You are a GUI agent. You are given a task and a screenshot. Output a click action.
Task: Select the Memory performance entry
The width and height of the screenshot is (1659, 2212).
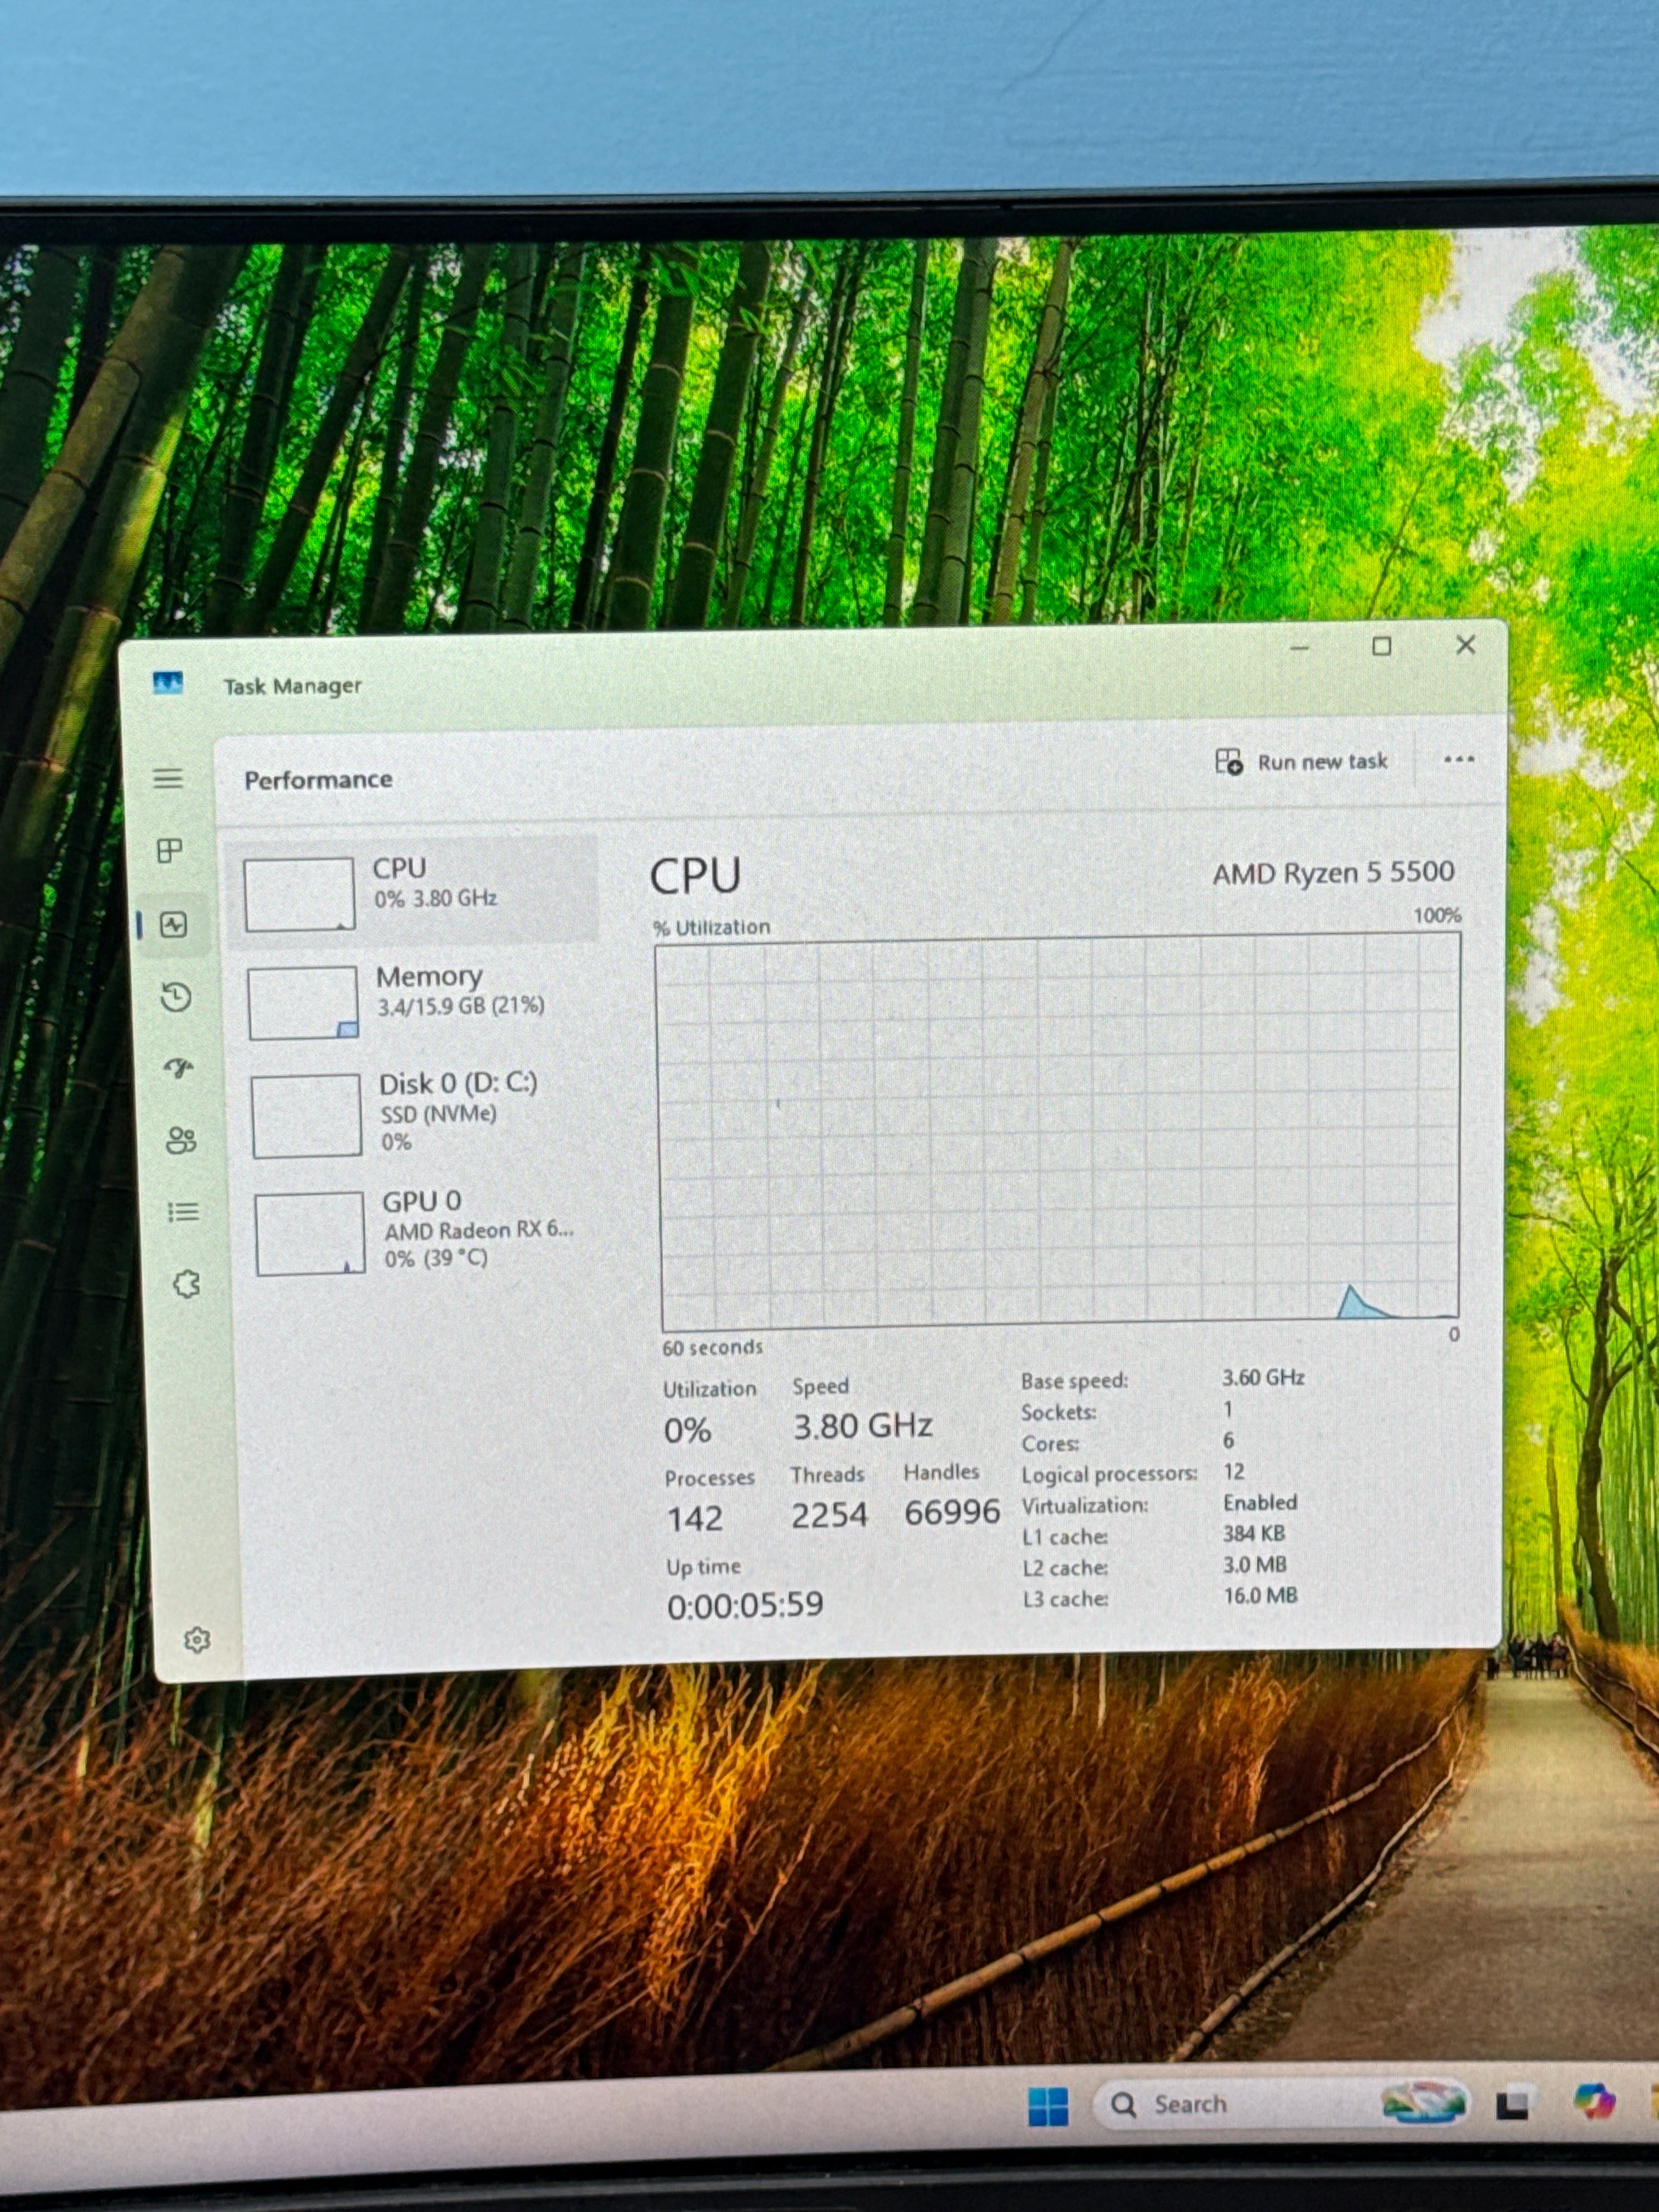[x=414, y=1000]
